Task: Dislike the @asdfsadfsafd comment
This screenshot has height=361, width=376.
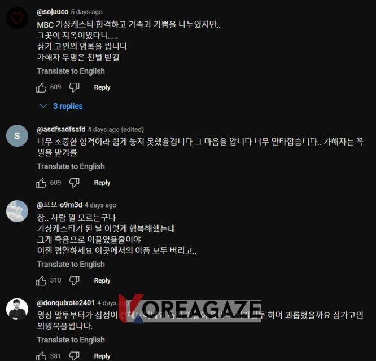Action: pos(74,183)
